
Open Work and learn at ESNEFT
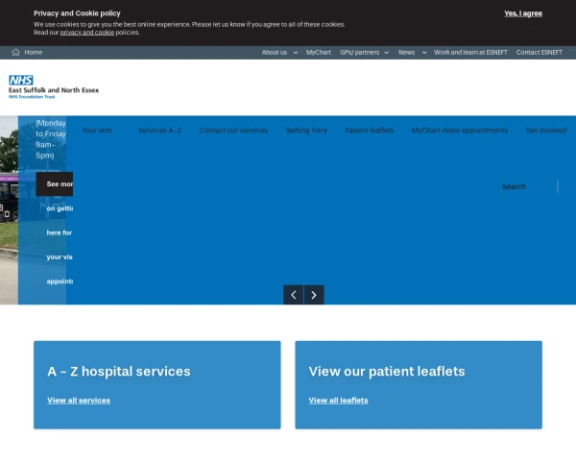click(470, 53)
